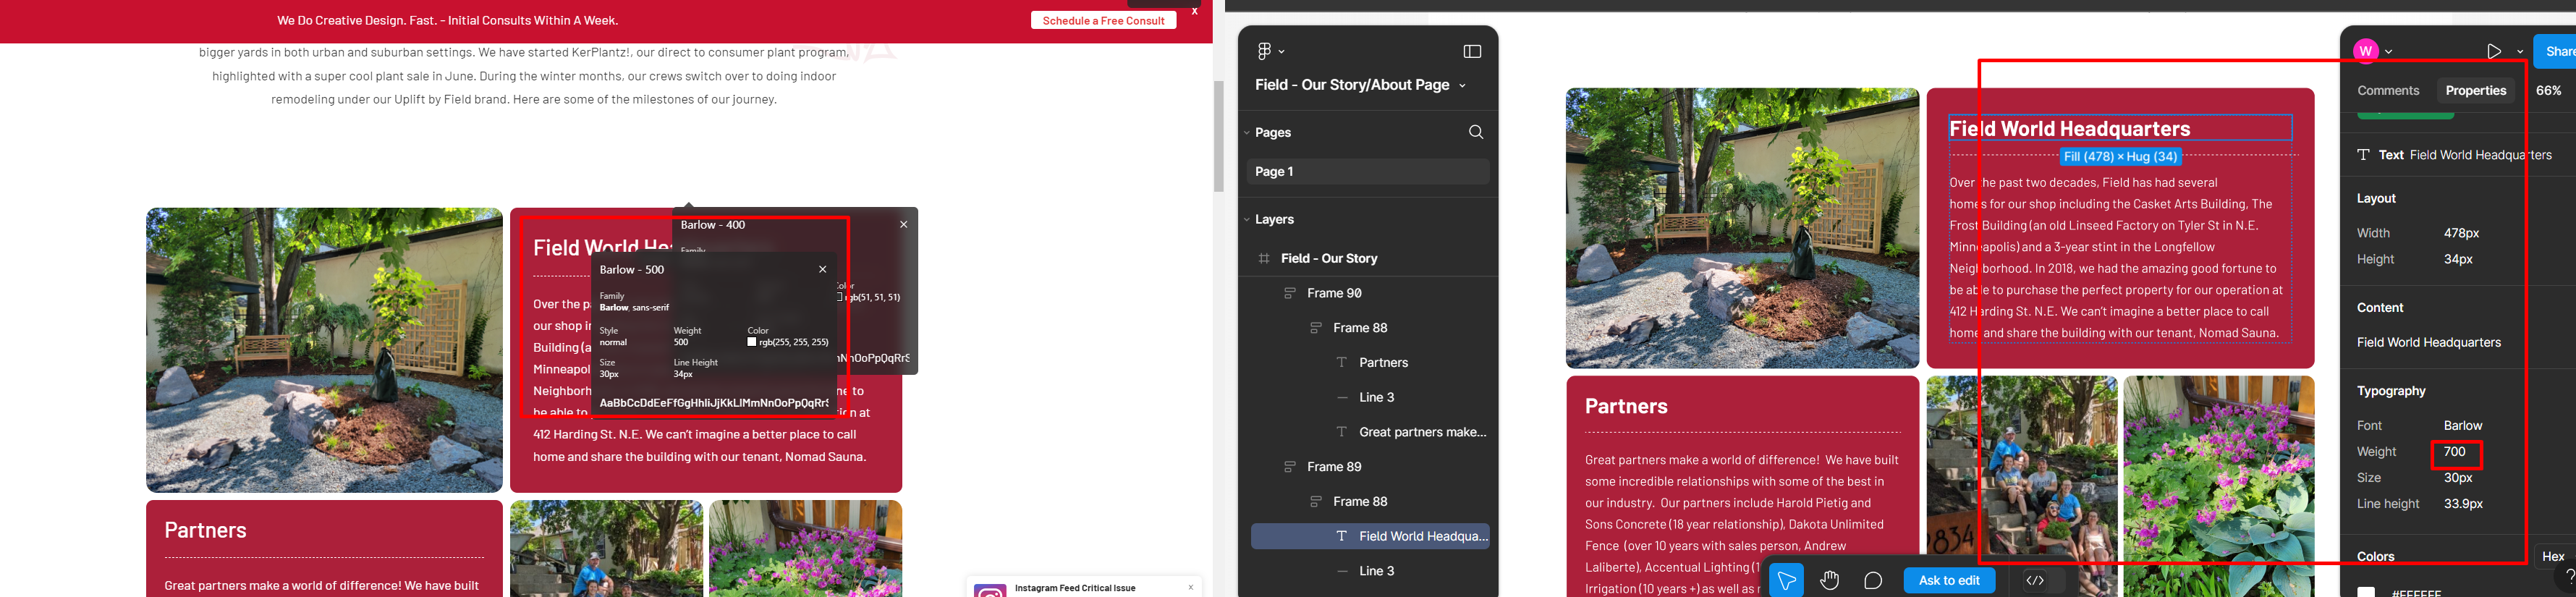The image size is (2576, 597).
Task: Click the Frame 89 auto-layout icon
Action: point(1290,467)
